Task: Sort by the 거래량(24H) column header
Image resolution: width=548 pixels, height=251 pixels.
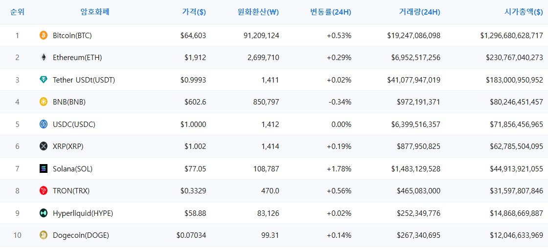Action: (x=420, y=12)
